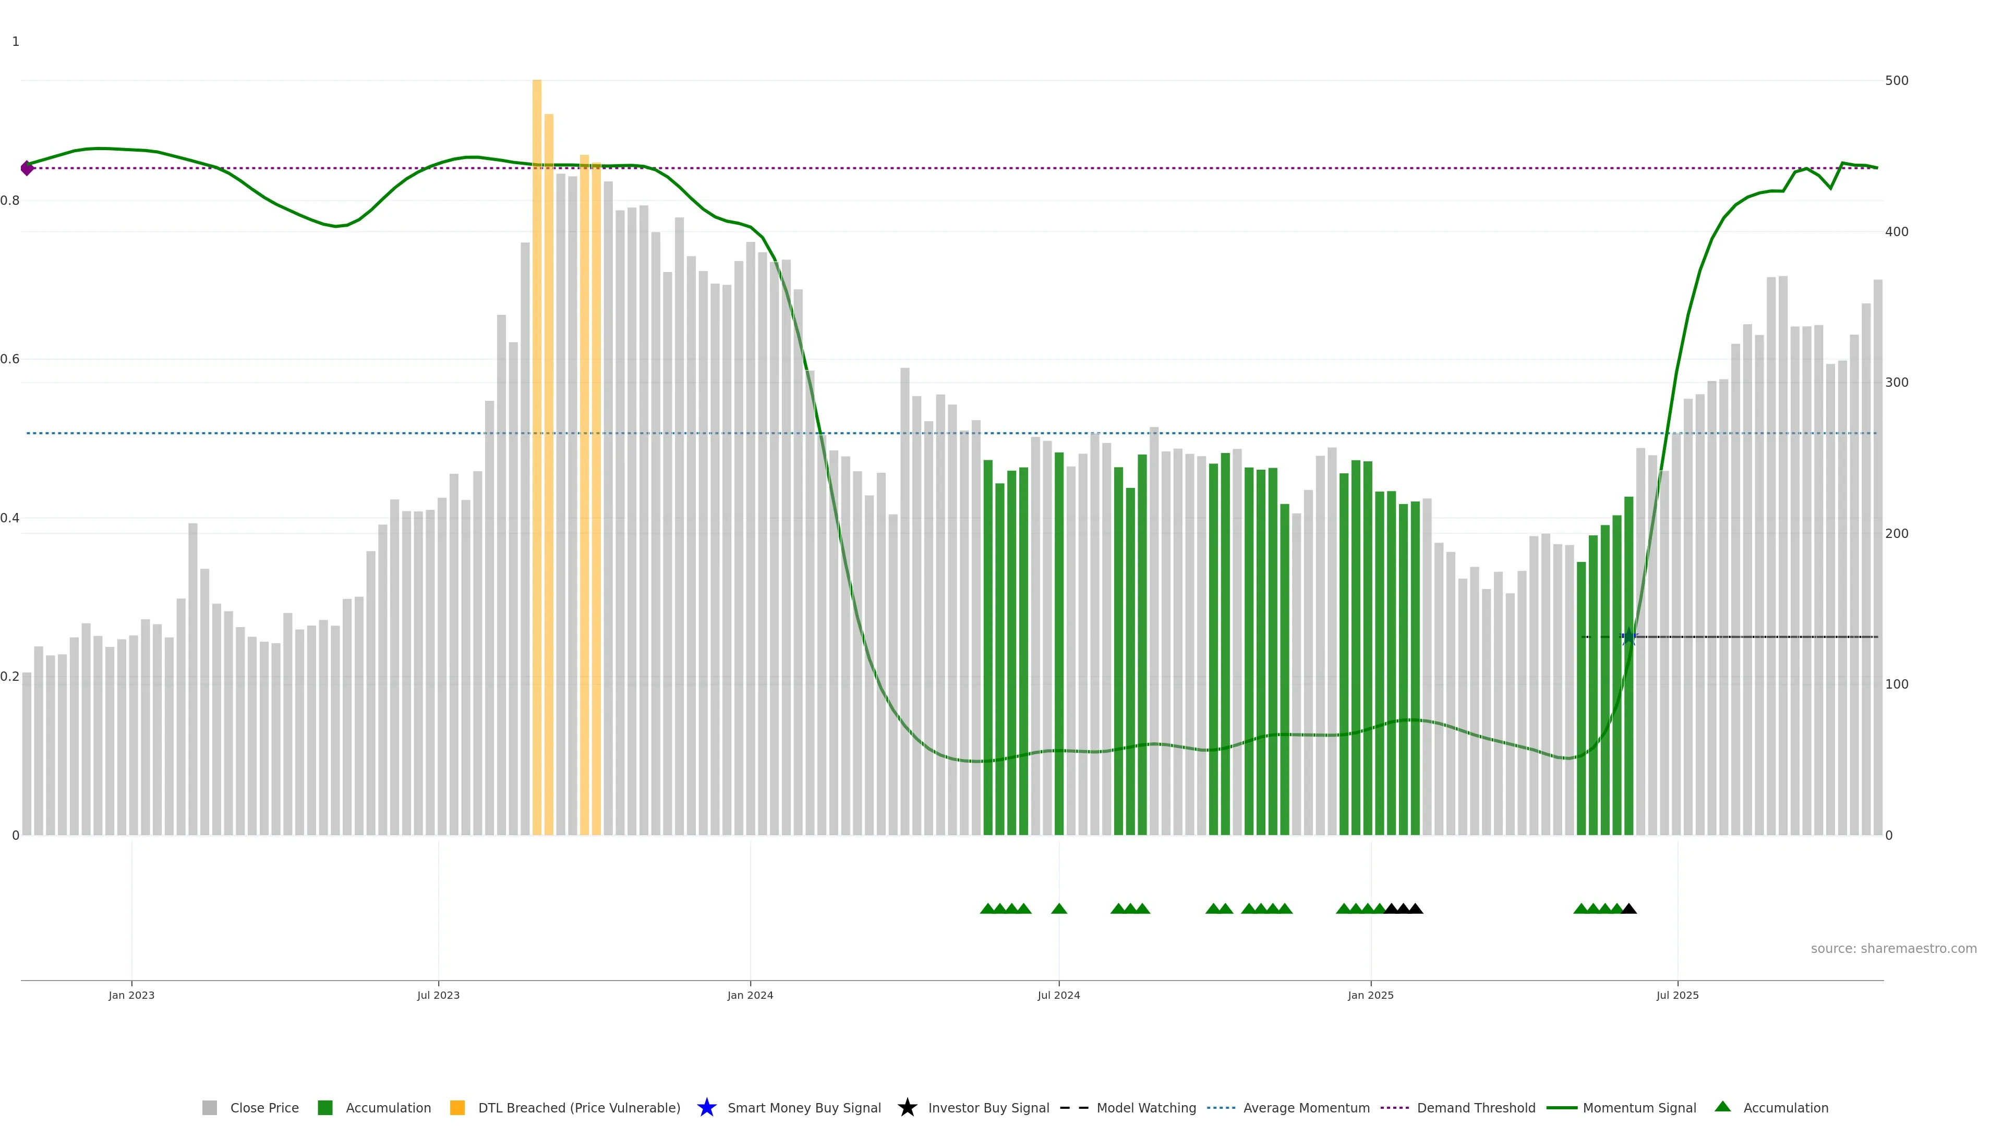Click the dashed Model Watching legend icon
This screenshot has width=2003, height=1126.
click(1074, 1107)
